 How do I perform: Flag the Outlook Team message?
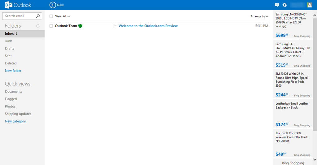point(115,26)
